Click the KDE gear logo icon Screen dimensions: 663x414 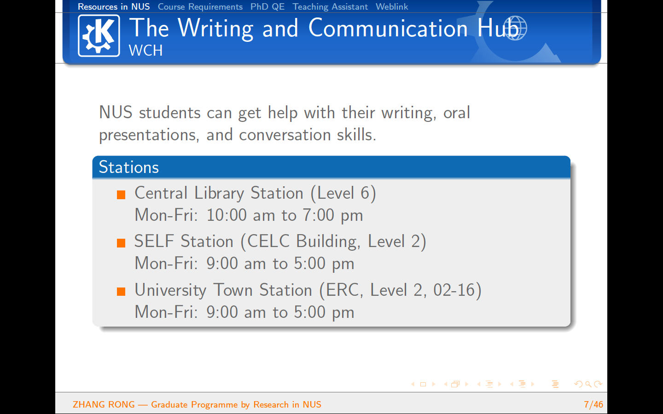[x=99, y=35]
